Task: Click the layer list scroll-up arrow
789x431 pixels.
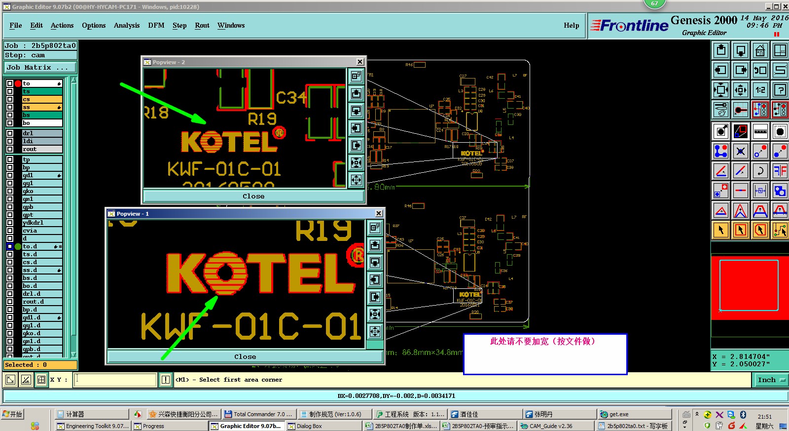Action: [x=73, y=80]
